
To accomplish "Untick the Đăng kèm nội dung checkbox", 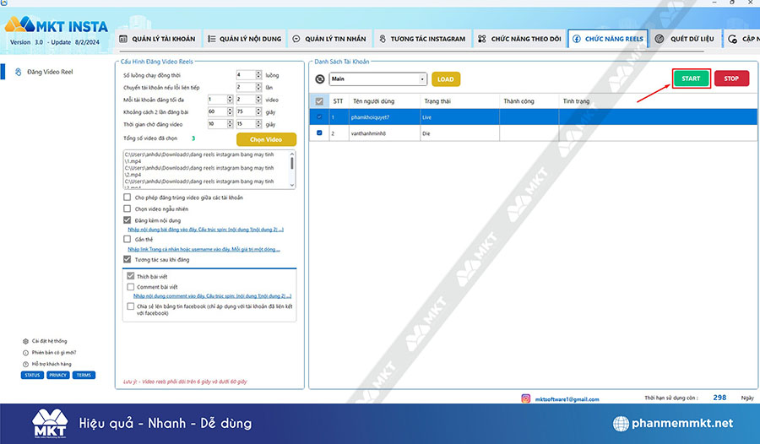I will pyautogui.click(x=127, y=220).
